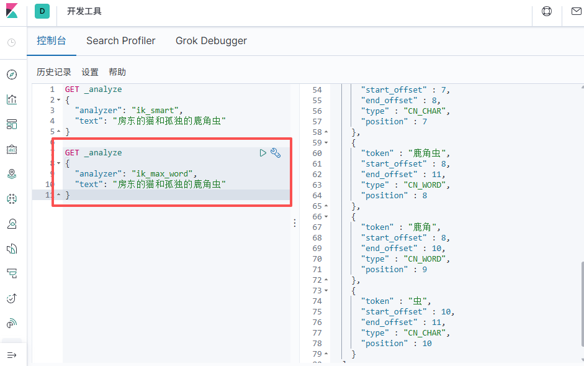Open the help menu icon in the header
Viewport: 584px width, 366px height.
[547, 11]
